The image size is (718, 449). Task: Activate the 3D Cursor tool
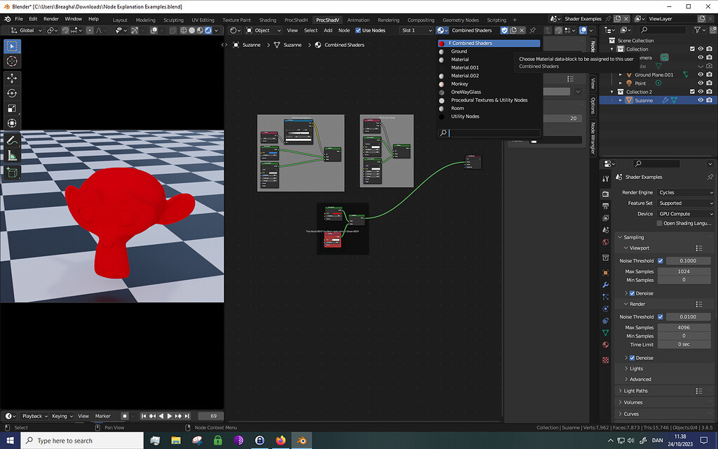12,61
